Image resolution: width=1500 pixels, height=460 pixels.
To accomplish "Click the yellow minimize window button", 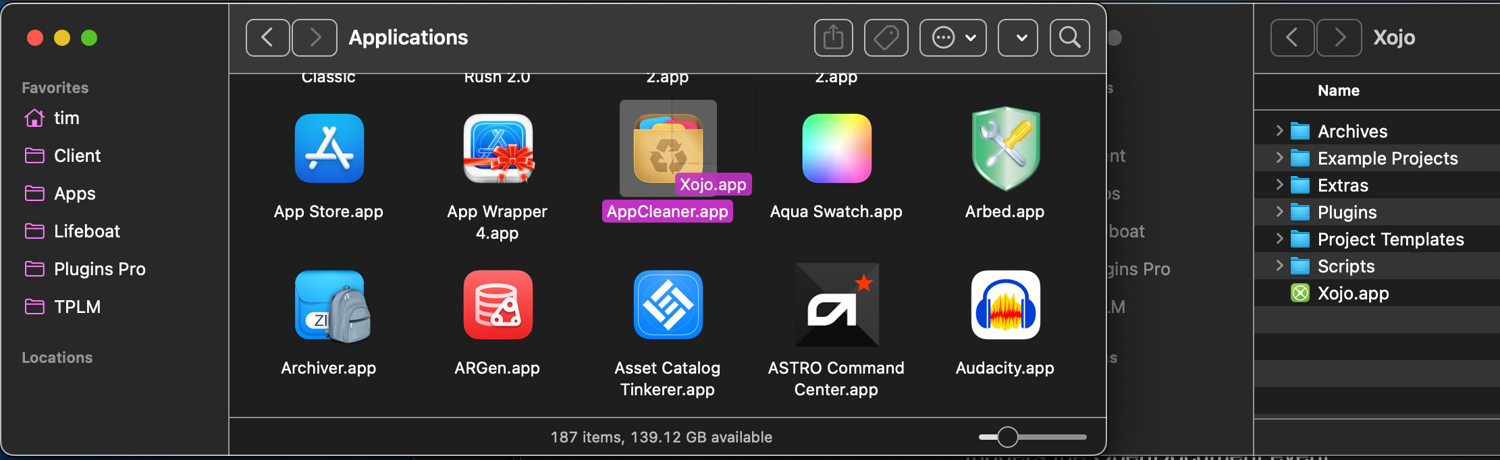I will 62,38.
